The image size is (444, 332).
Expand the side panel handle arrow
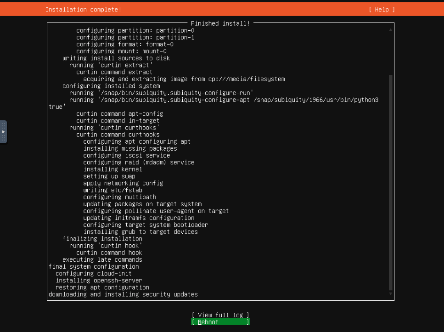3,132
